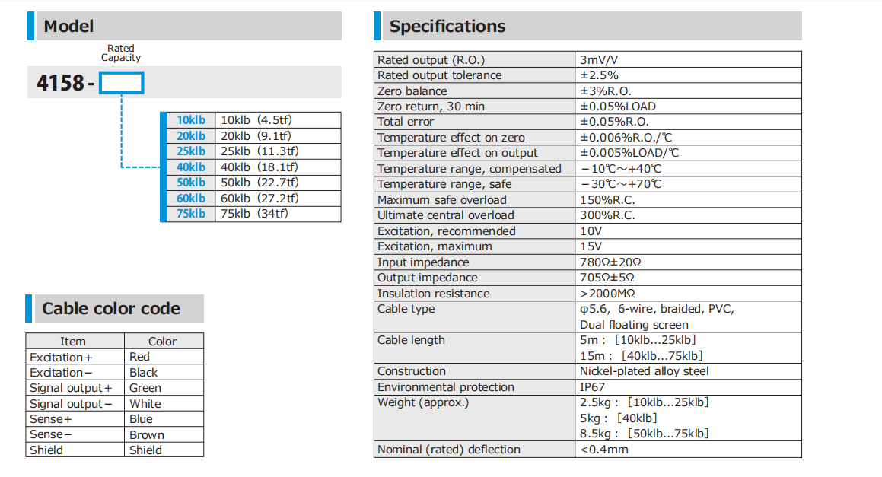
Task: Select the Sense- Brown row
Action: 115,435
